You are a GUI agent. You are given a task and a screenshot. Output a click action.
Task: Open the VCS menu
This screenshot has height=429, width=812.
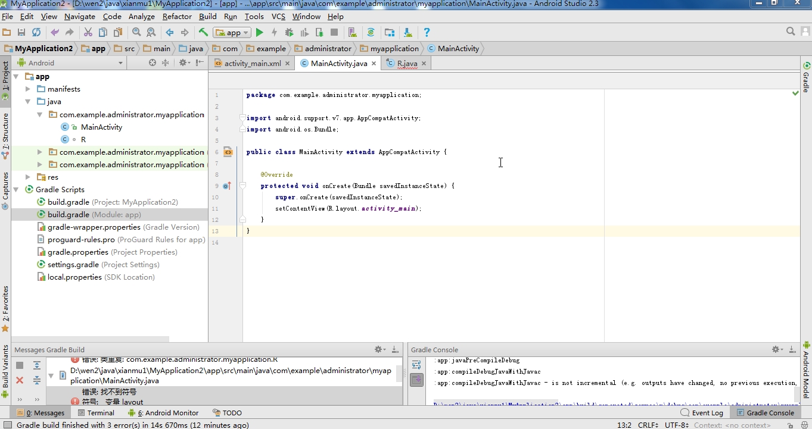coord(278,17)
